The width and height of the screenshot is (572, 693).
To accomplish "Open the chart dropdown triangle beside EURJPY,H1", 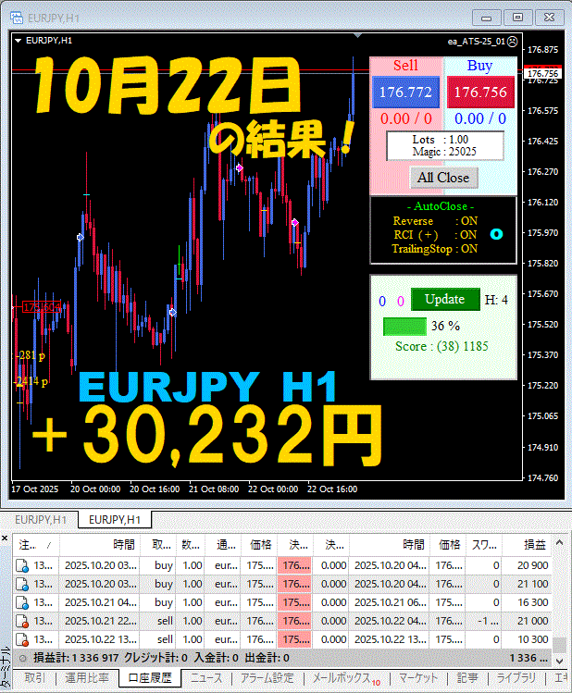I will point(19,41).
